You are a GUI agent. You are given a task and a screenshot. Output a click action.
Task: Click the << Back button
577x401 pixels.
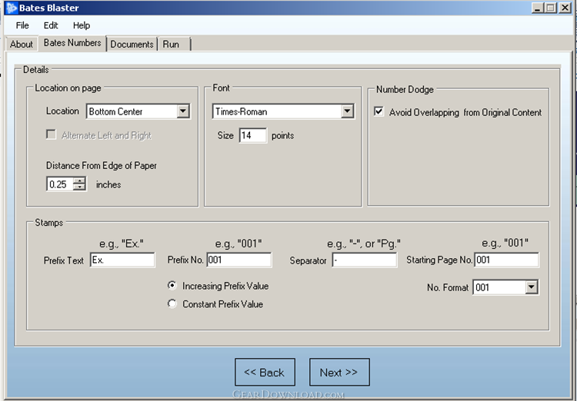pyautogui.click(x=265, y=372)
